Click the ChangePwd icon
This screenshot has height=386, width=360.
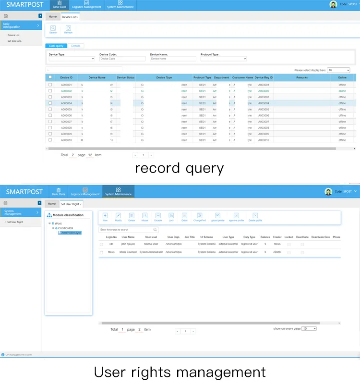200,216
